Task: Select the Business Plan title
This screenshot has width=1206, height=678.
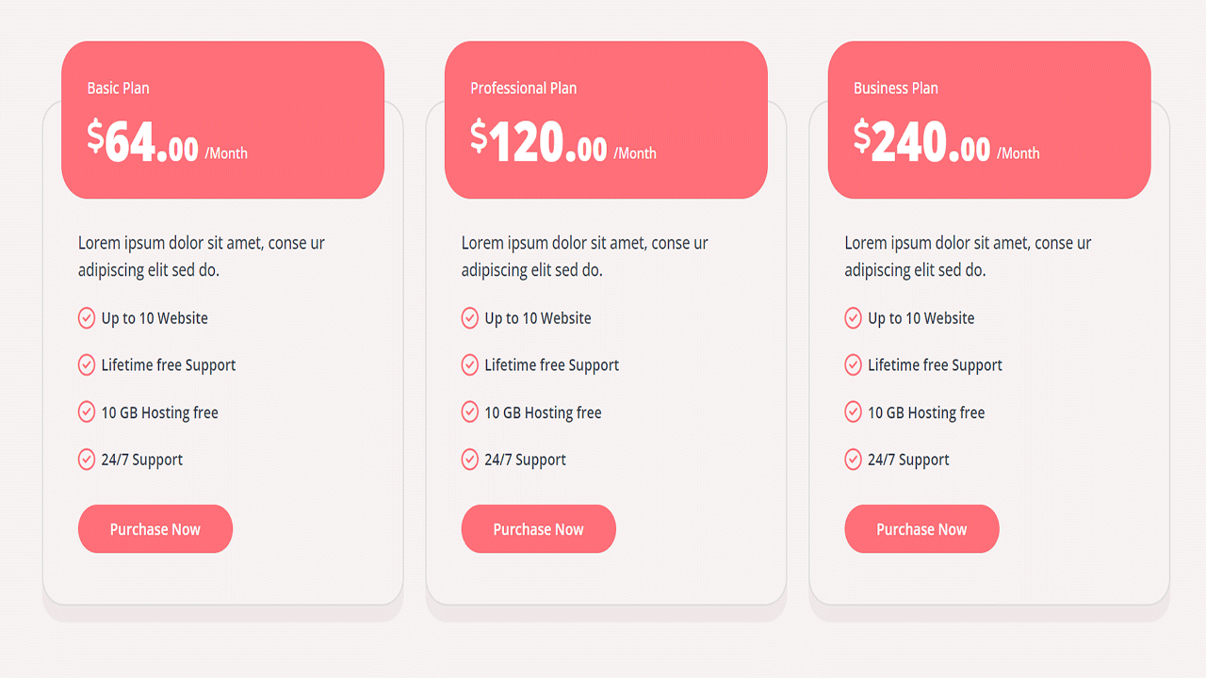Action: [895, 88]
